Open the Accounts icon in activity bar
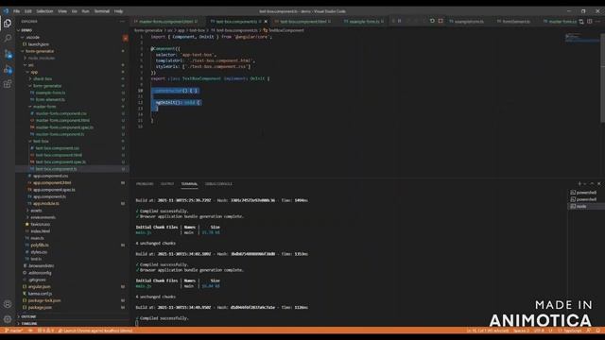The width and height of the screenshot is (605, 340). click(x=8, y=304)
